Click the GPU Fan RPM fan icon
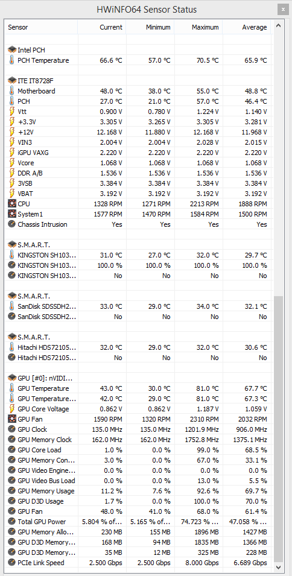292x576 pixels. pyautogui.click(x=11, y=419)
